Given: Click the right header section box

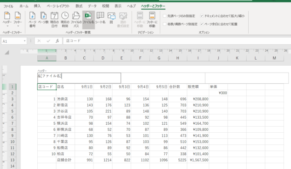Looking at the screenshot, I should coord(247,78).
